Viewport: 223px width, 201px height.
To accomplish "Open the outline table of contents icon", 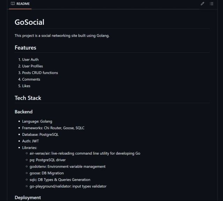I will point(212,4).
